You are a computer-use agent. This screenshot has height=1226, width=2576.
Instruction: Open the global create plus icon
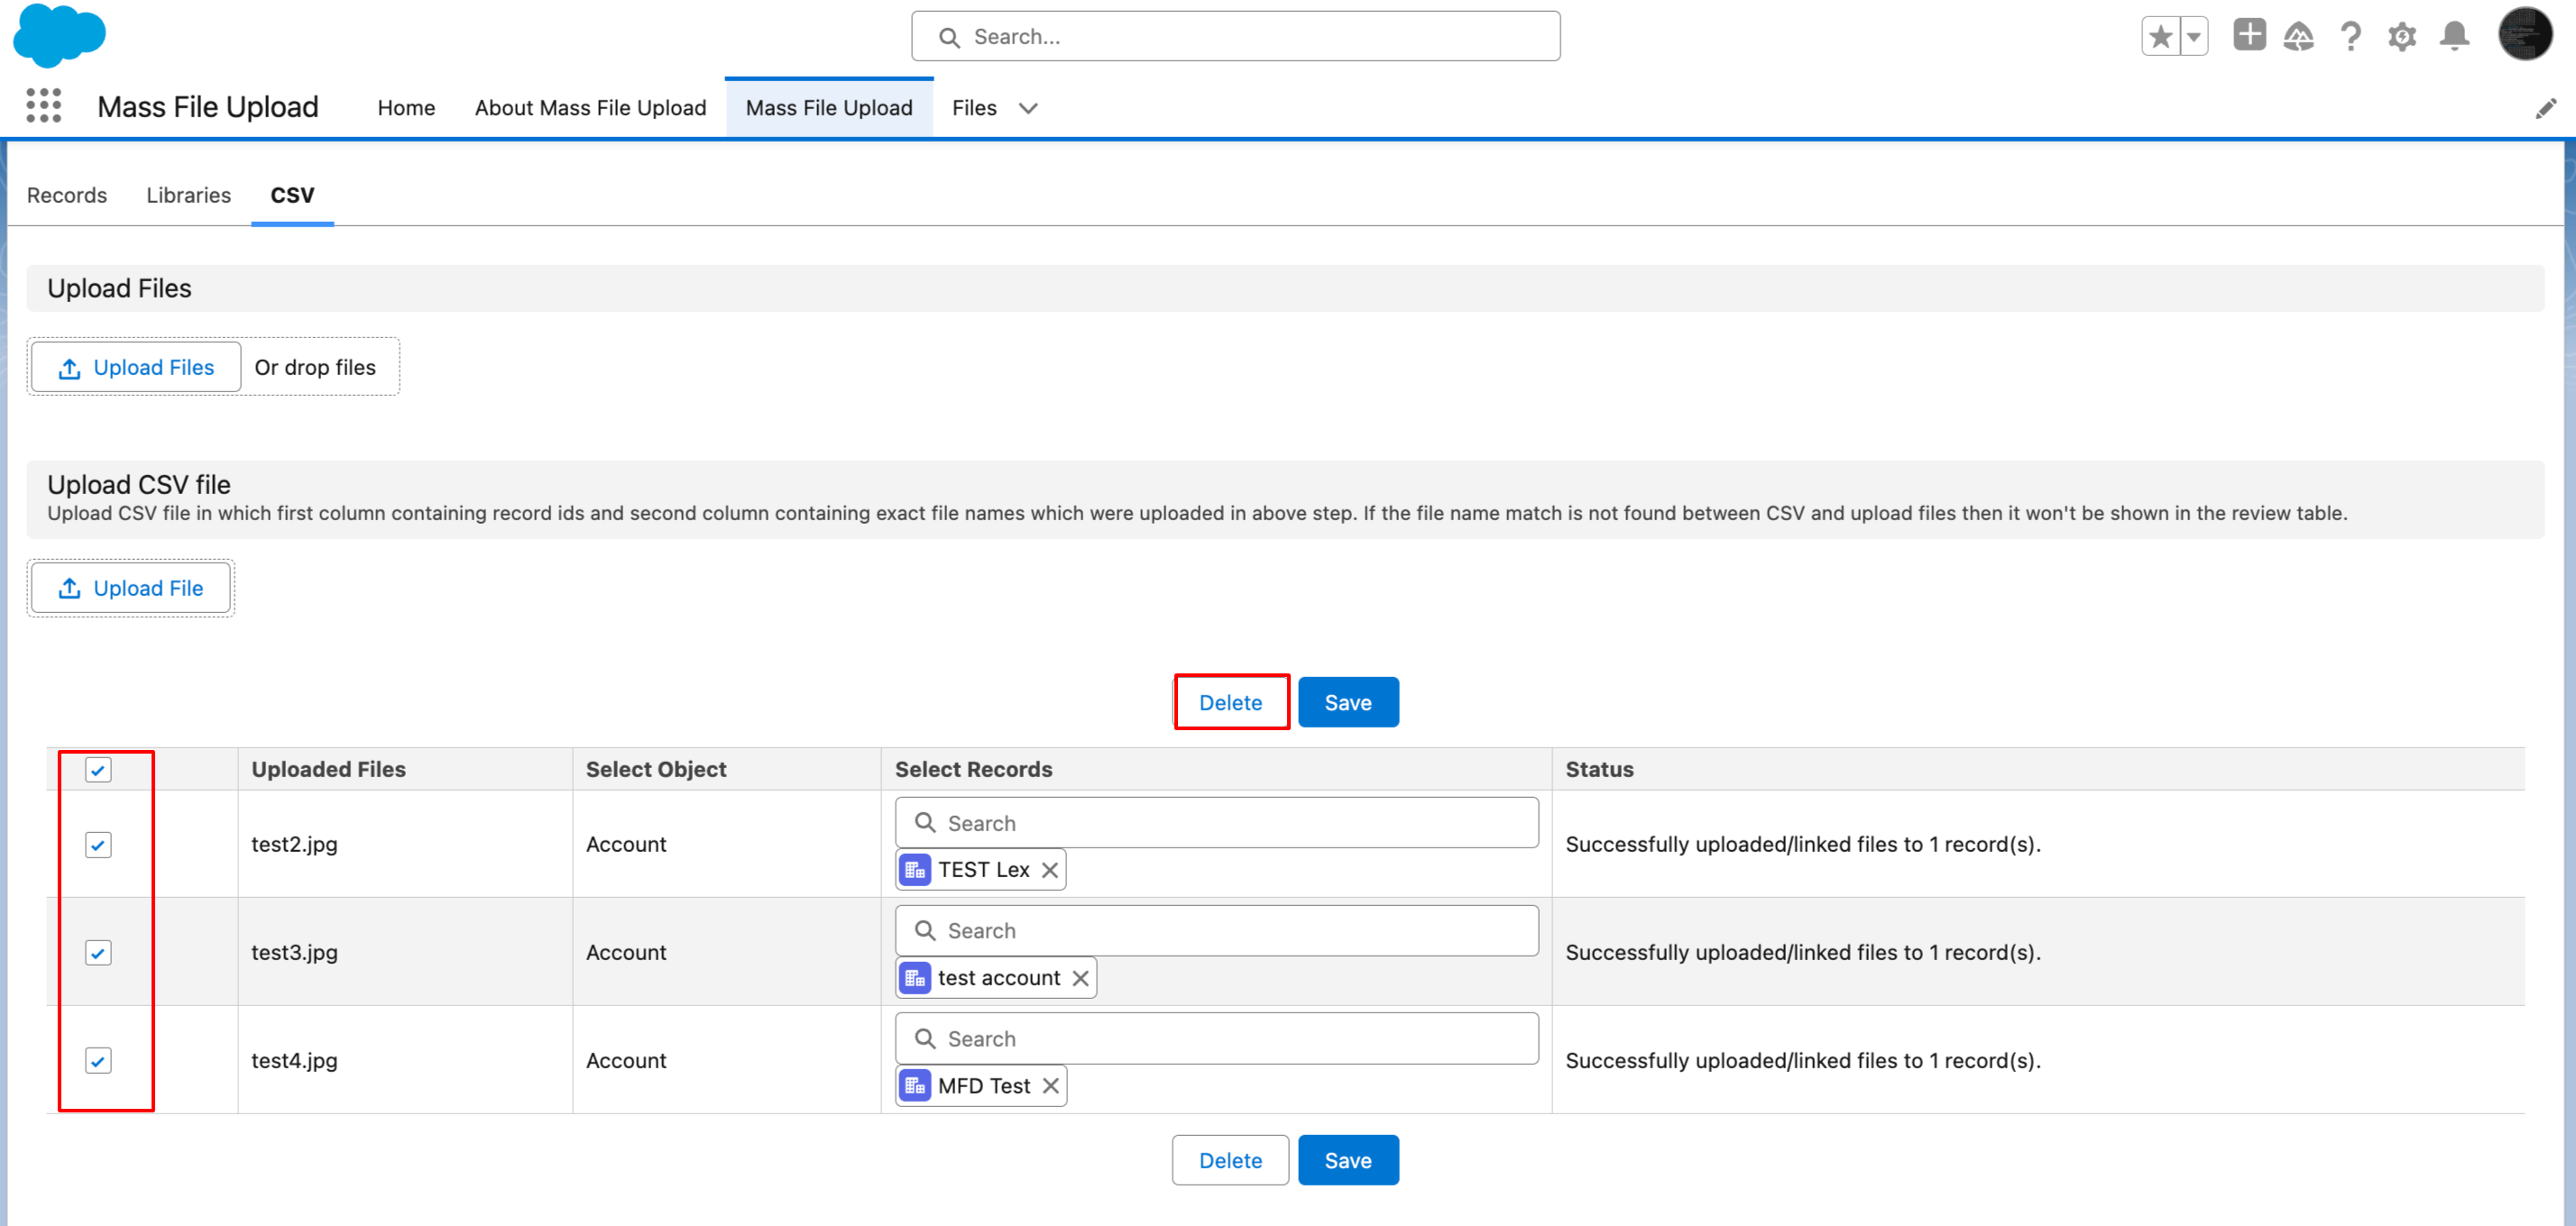[x=2249, y=35]
